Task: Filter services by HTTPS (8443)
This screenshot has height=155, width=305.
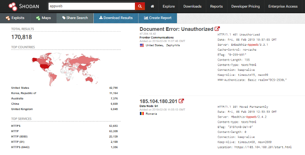Action: 20,147
